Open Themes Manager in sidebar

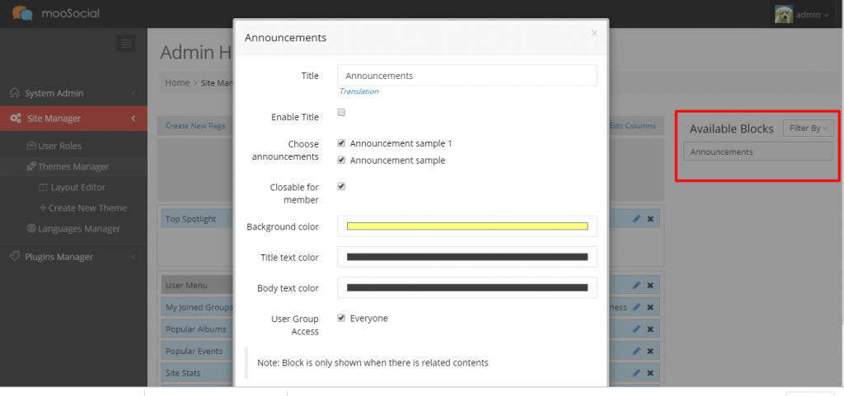click(x=73, y=166)
